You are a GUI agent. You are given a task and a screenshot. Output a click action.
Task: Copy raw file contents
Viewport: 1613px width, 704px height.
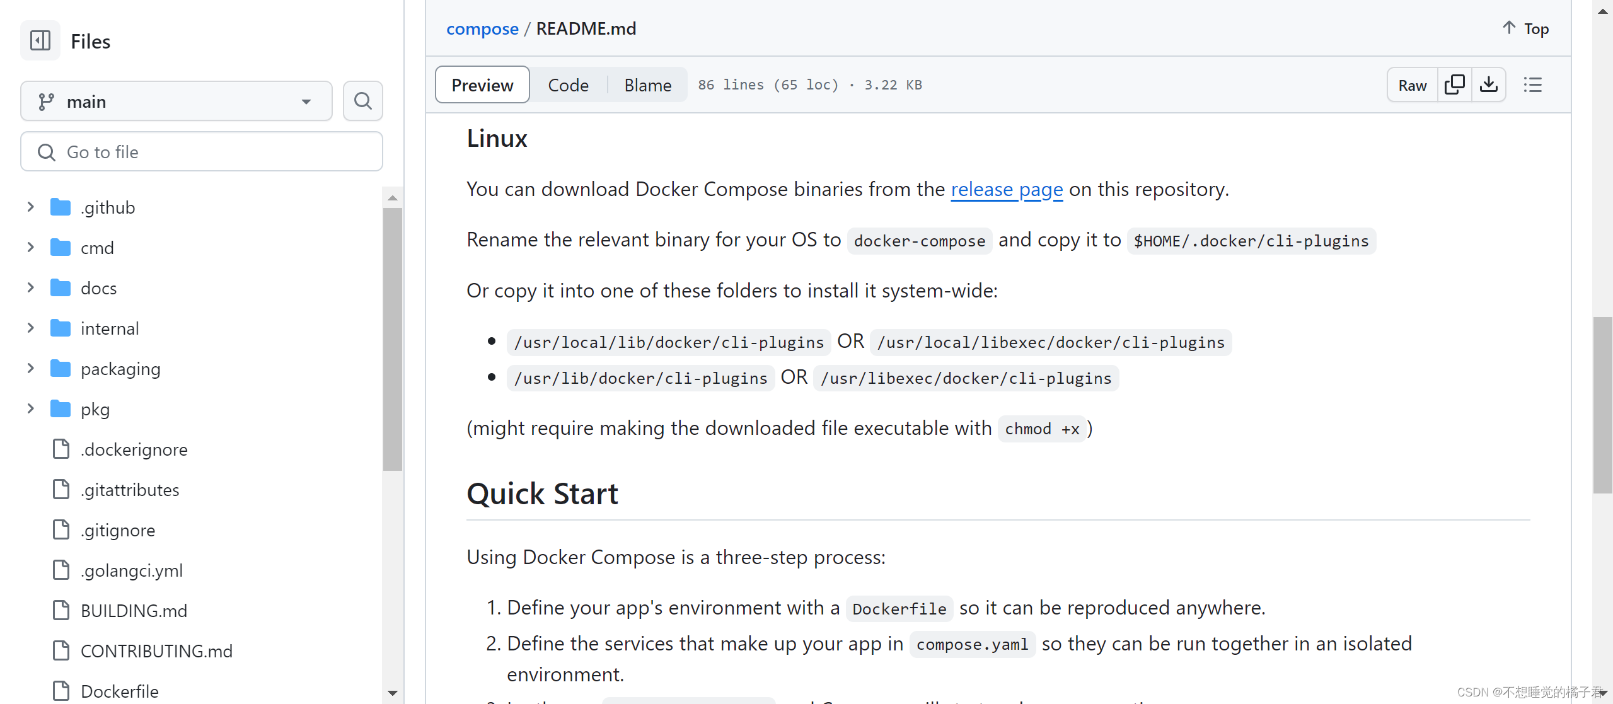click(1455, 84)
